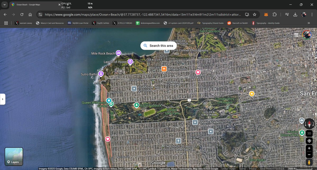Zoom in with the plus button
This screenshot has height=170, width=317.
click(309, 148)
